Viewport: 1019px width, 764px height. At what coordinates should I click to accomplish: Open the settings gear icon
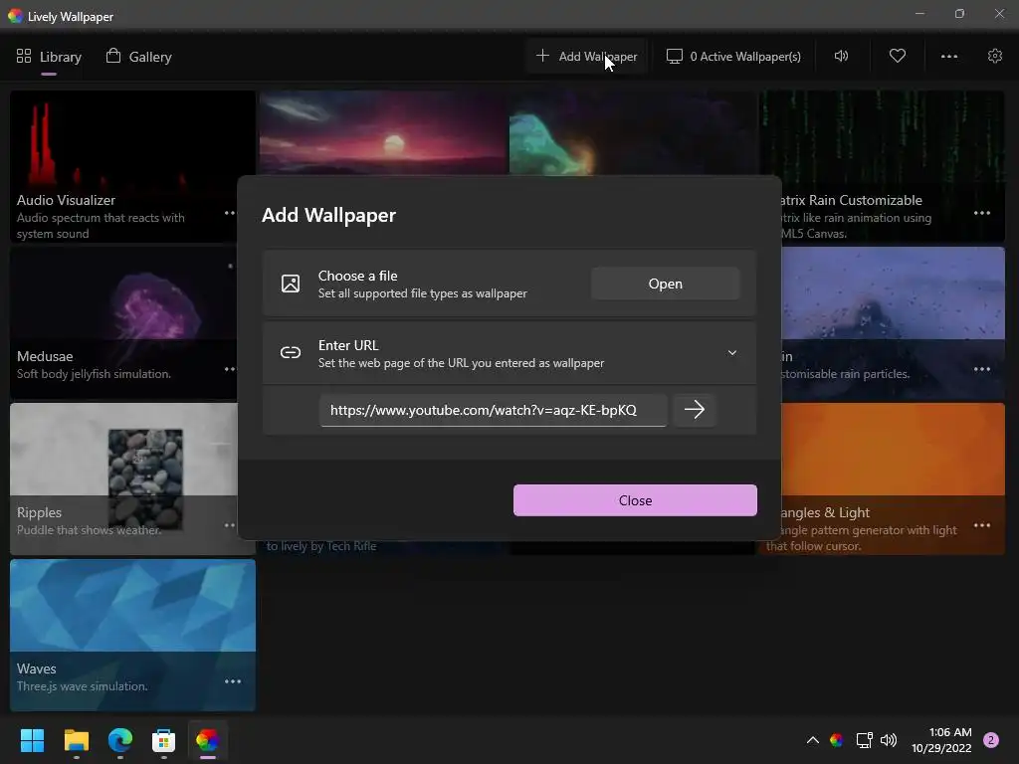click(x=995, y=56)
